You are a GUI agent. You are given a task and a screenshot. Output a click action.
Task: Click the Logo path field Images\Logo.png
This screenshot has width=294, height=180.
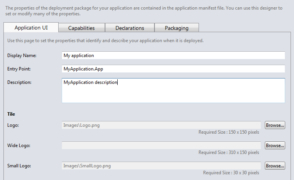161,125
